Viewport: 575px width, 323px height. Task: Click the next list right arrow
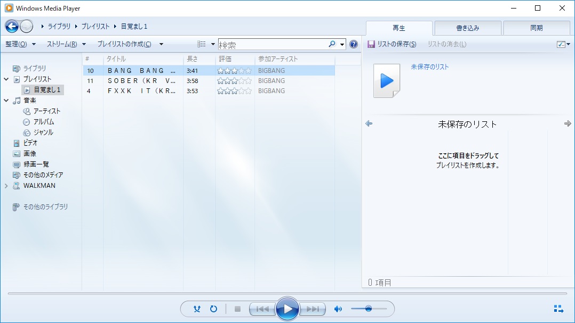click(x=568, y=123)
